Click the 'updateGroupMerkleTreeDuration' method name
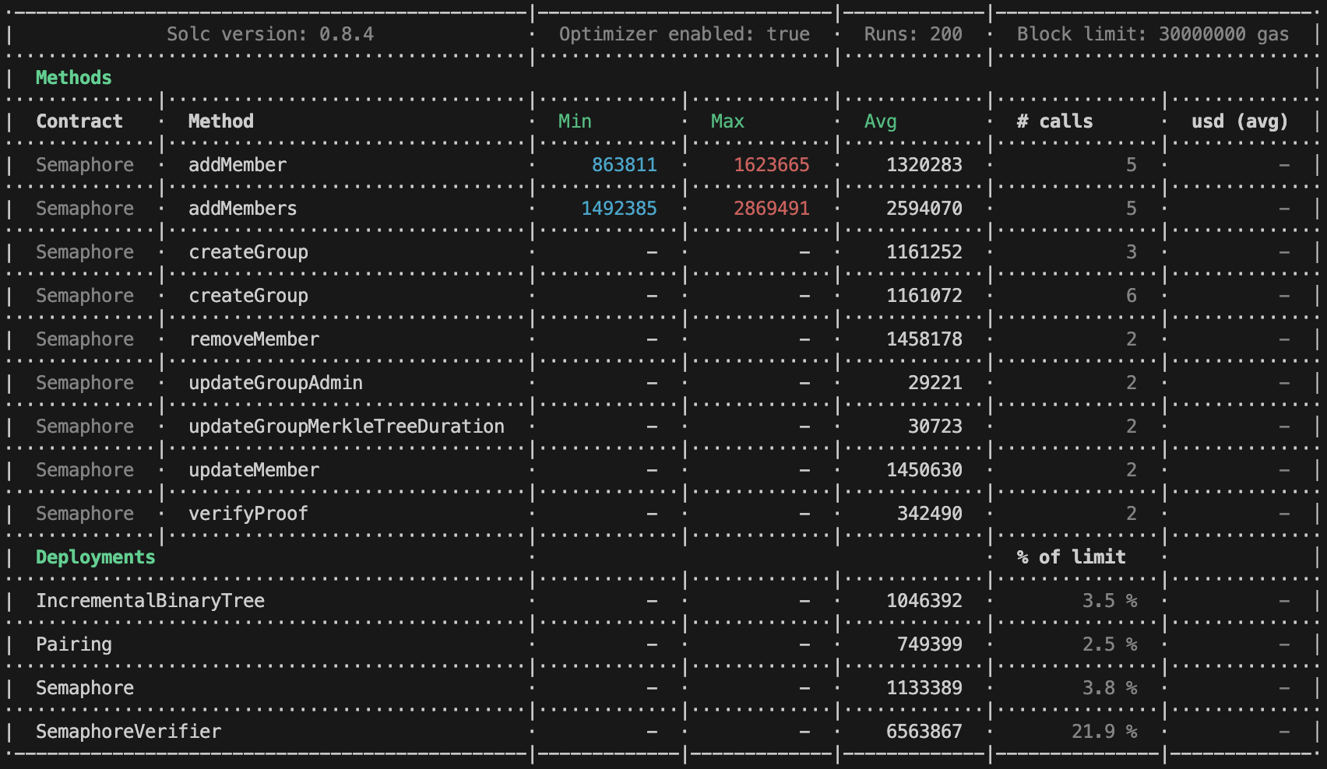1327x769 pixels. (347, 427)
